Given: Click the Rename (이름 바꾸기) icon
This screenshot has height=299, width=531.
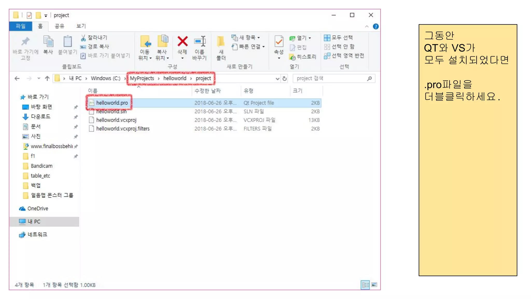Looking at the screenshot, I should pyautogui.click(x=200, y=42).
